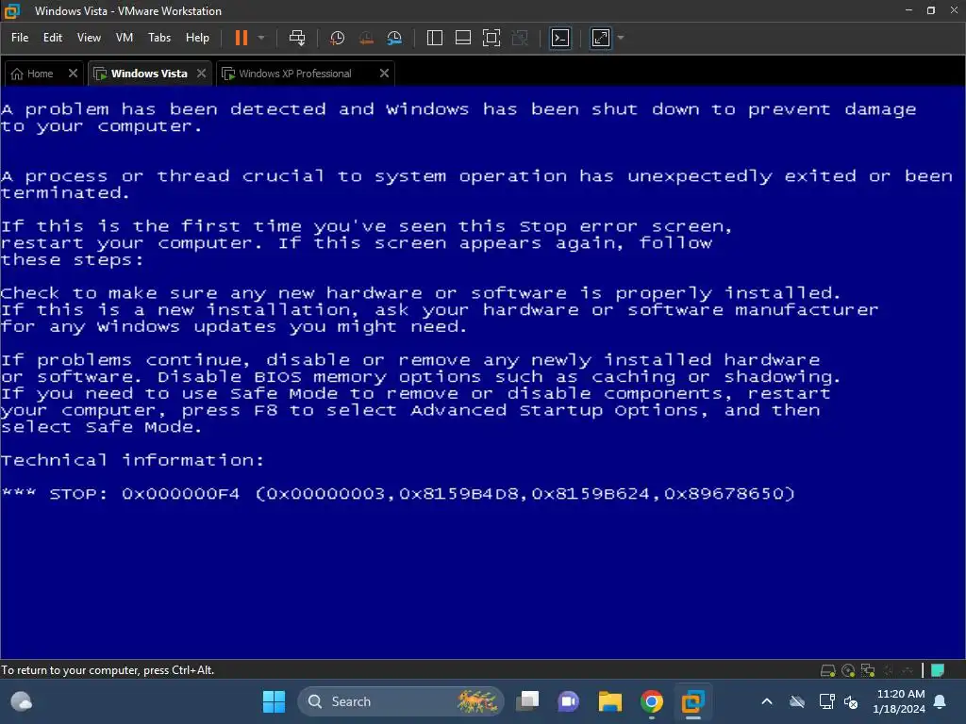
Task: Open the console view icon
Action: (560, 38)
